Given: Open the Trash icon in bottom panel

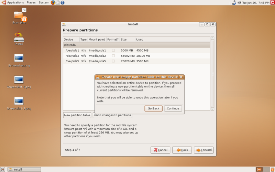Looking at the screenshot, I should 273,169.
